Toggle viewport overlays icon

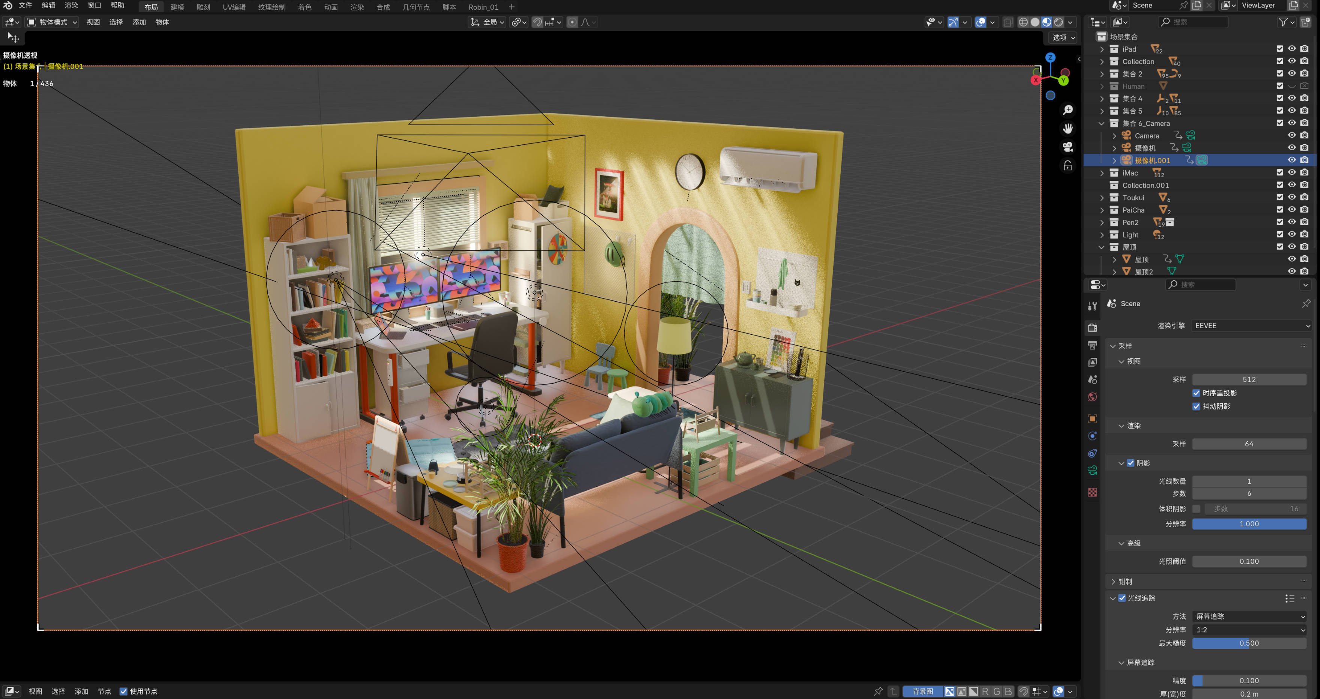pyautogui.click(x=980, y=22)
